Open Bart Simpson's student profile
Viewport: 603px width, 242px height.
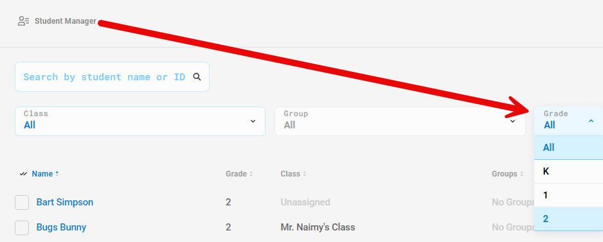pos(64,202)
